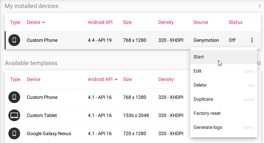Sort installed devices by Android API
Image resolution: width=264 pixels, height=143 pixels.
coord(100,22)
